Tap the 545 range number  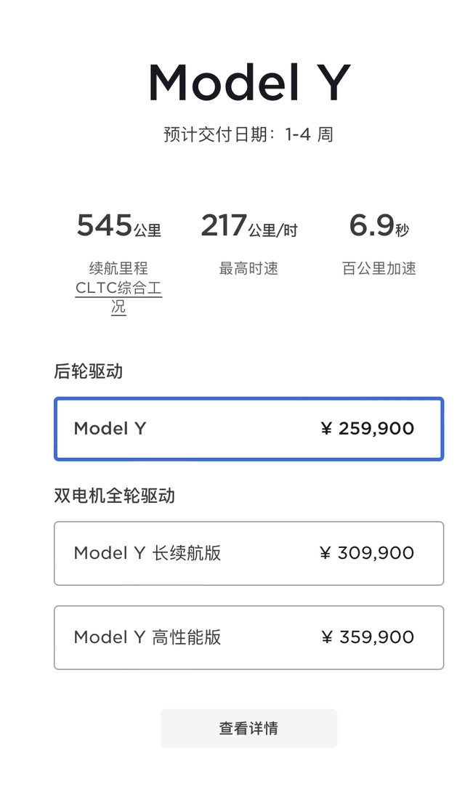105,226
